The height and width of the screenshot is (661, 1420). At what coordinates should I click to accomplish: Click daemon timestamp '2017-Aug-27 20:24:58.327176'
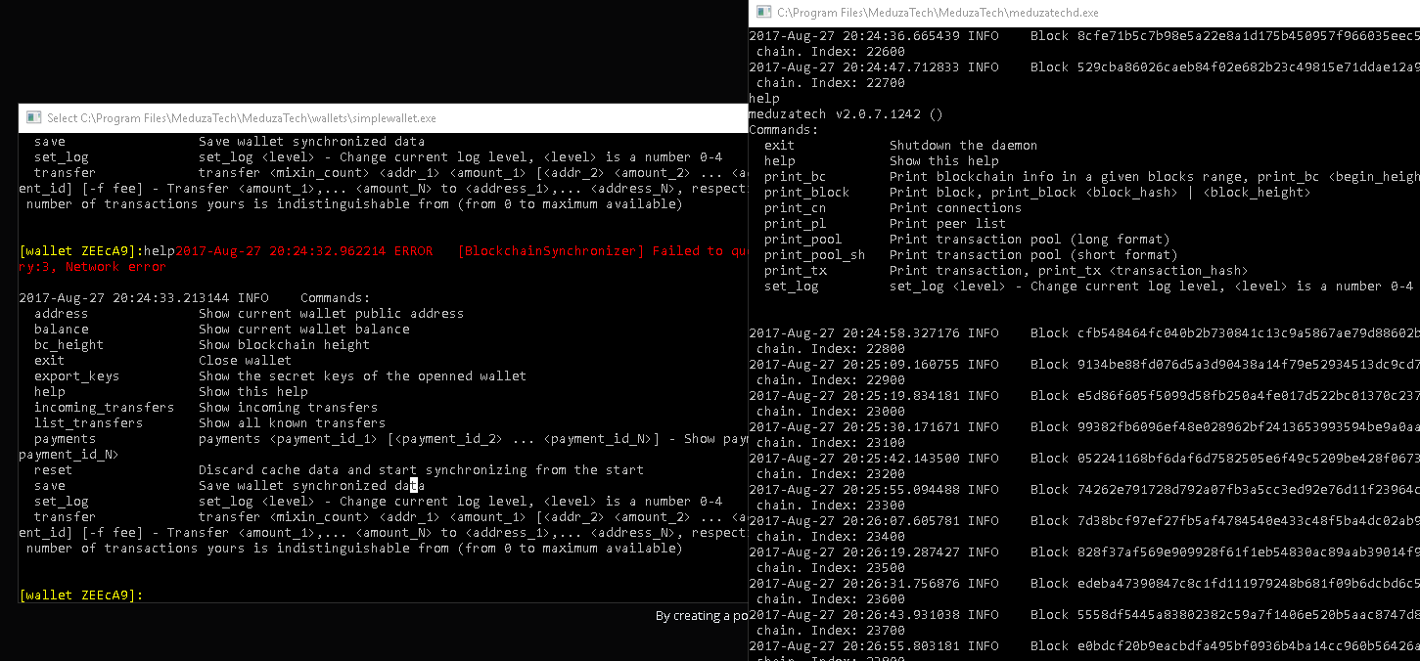[x=854, y=333]
